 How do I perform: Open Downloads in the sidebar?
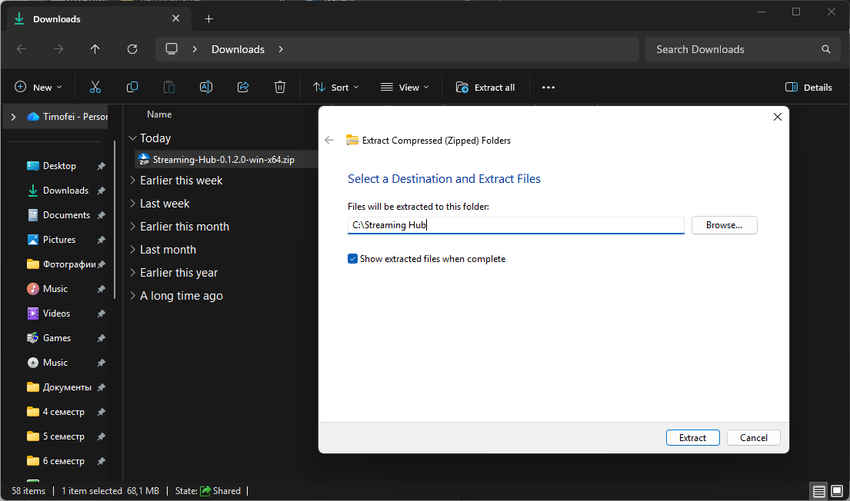(x=65, y=191)
